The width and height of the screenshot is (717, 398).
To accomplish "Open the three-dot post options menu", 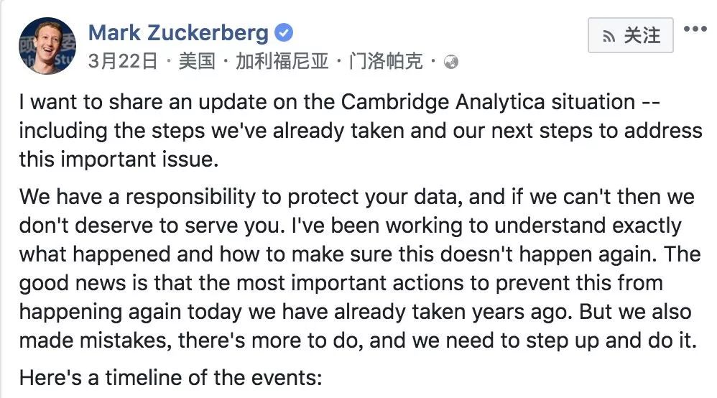I will pyautogui.click(x=695, y=29).
